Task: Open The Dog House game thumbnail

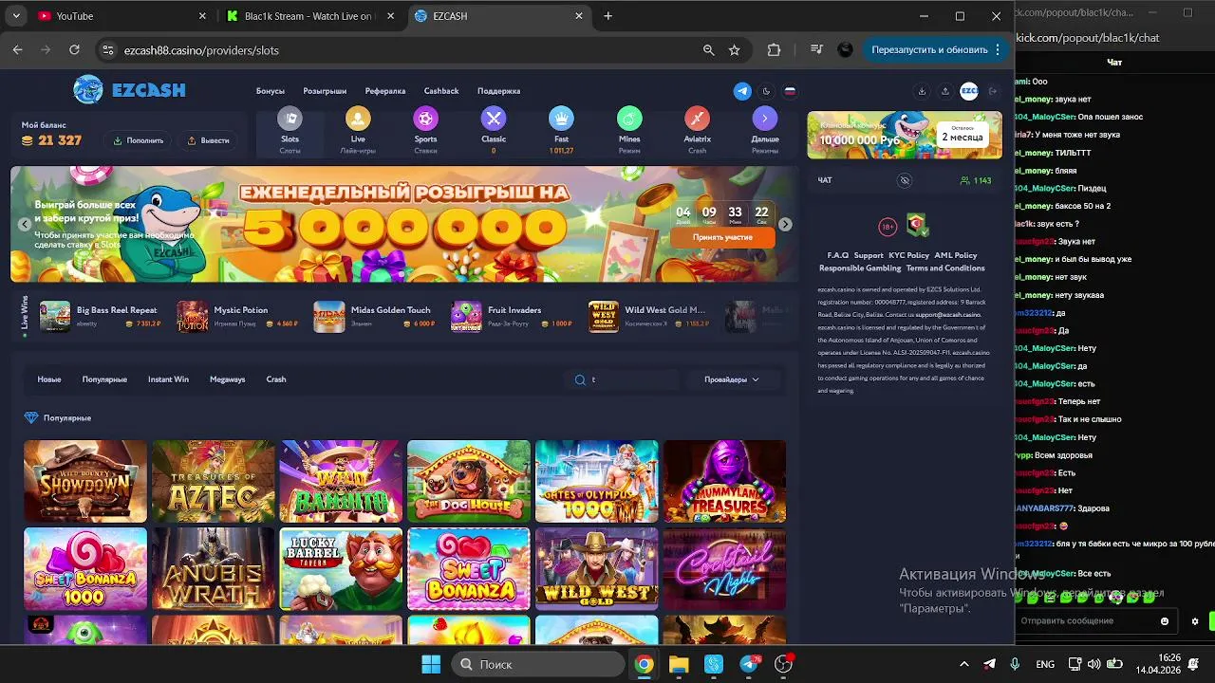Action: pyautogui.click(x=469, y=481)
